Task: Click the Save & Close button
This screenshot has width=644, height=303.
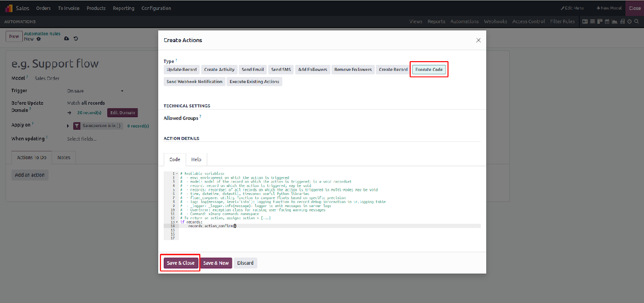Action: point(181,263)
